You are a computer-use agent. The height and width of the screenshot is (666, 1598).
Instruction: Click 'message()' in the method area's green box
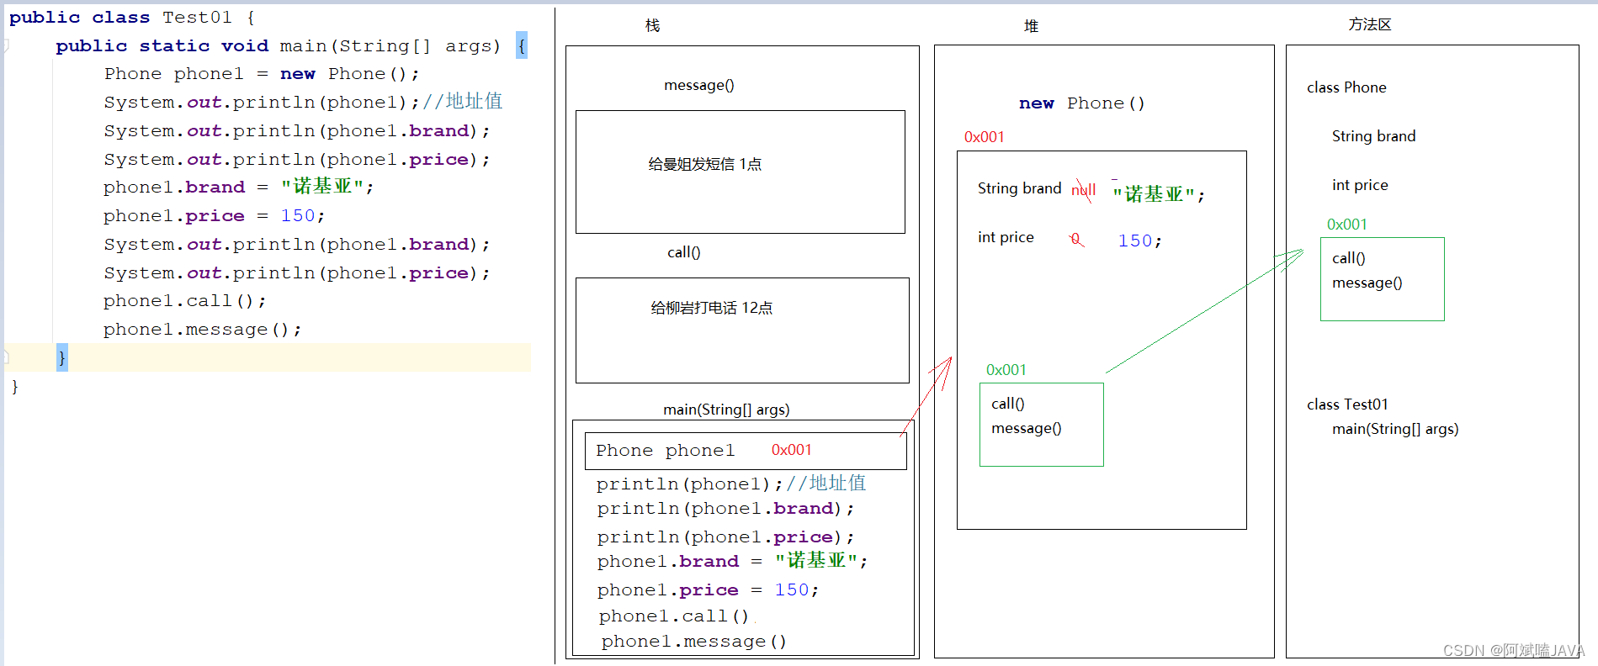pos(1367,283)
